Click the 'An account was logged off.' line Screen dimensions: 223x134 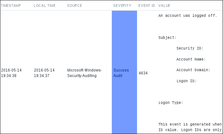[x=187, y=16]
